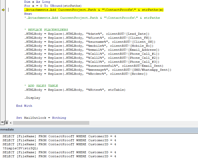
Task: Click the "' ADD SALES TABLE" comment
Action: tap(41, 86)
